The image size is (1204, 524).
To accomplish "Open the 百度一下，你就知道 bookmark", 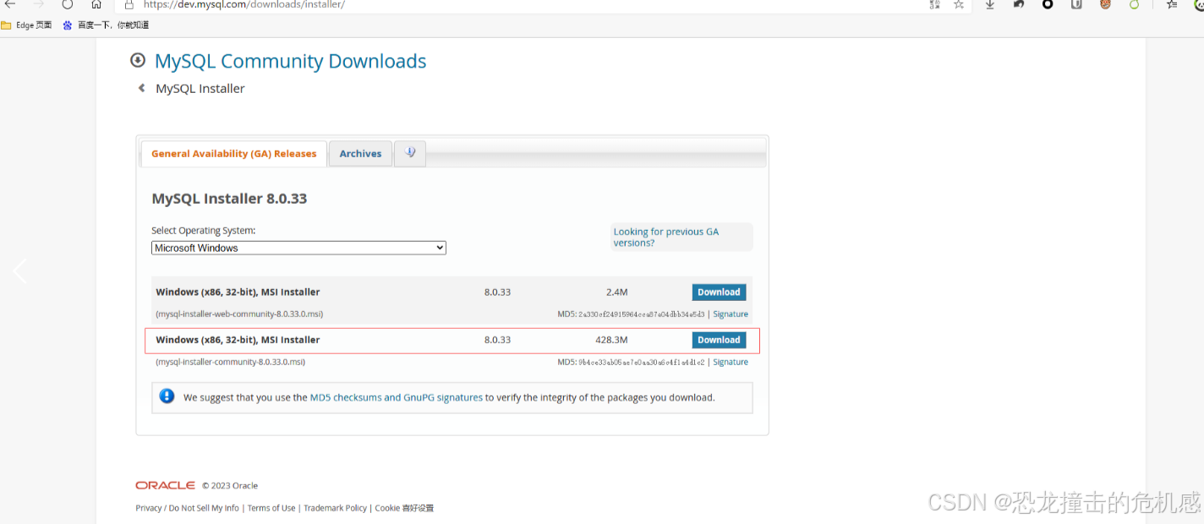I will [107, 25].
